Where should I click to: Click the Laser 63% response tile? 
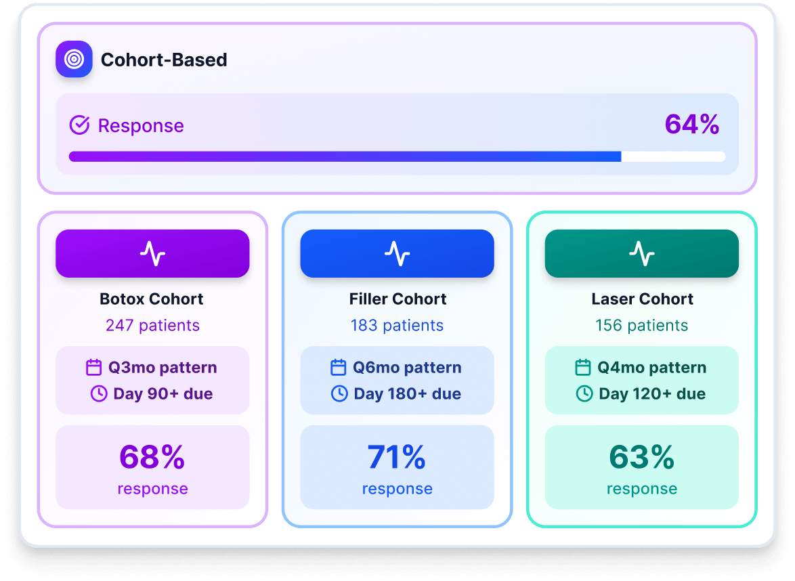click(641, 467)
